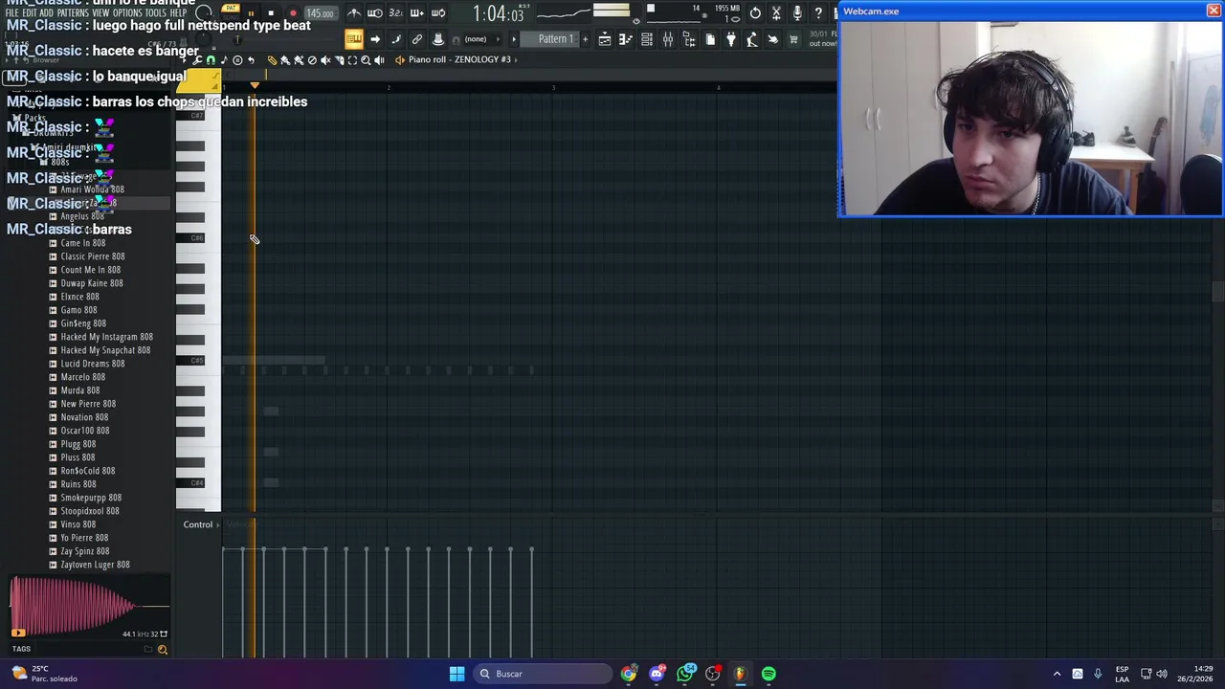Select the playback scrub speaker tool
1225x689 pixels.
click(380, 59)
